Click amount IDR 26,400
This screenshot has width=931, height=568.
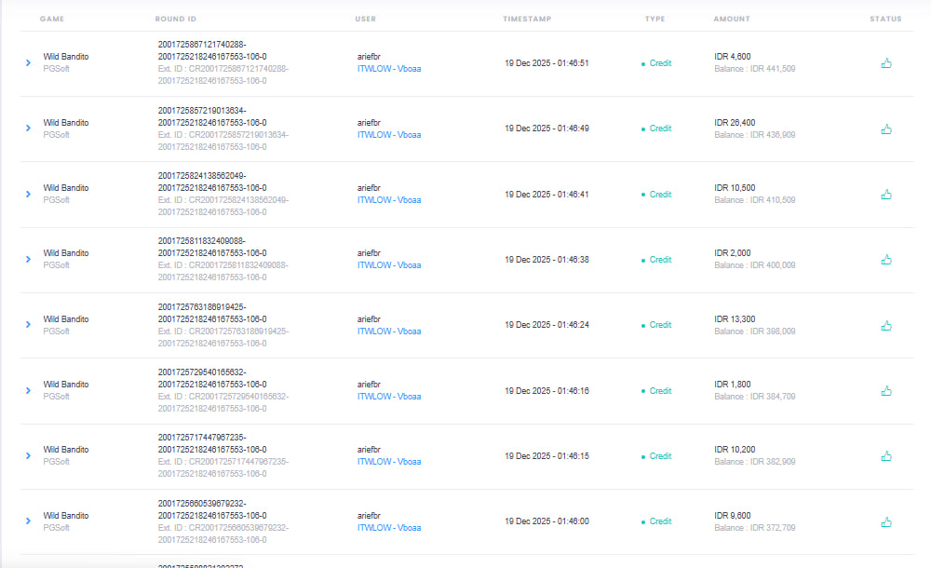(x=735, y=122)
